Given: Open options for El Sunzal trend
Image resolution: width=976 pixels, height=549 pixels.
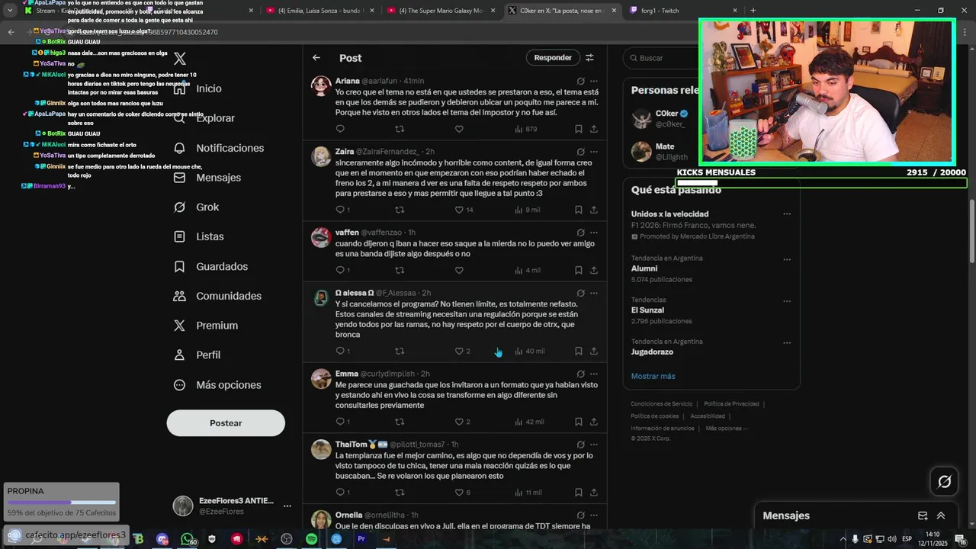Looking at the screenshot, I should tap(787, 301).
